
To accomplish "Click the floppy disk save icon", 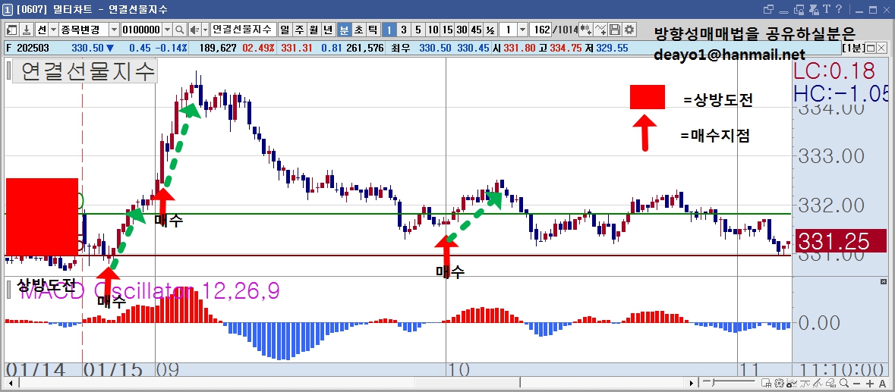I will (x=615, y=30).
